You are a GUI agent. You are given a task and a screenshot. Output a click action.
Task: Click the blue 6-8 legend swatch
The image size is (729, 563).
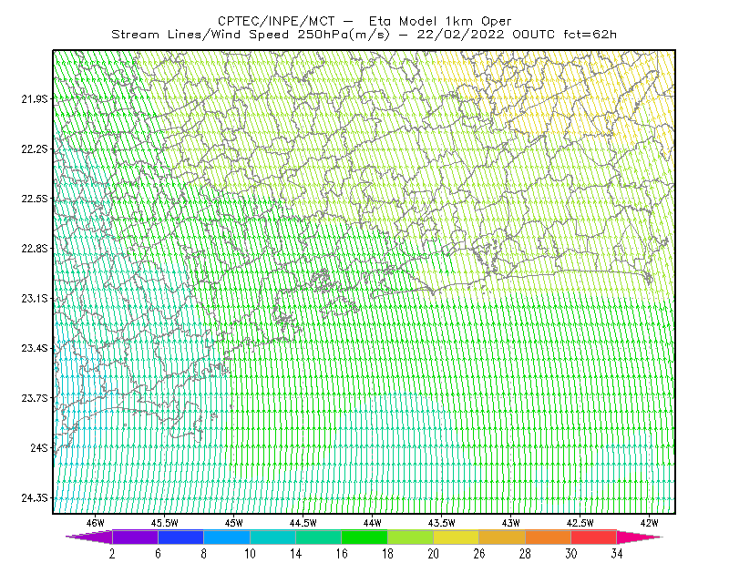(180, 537)
